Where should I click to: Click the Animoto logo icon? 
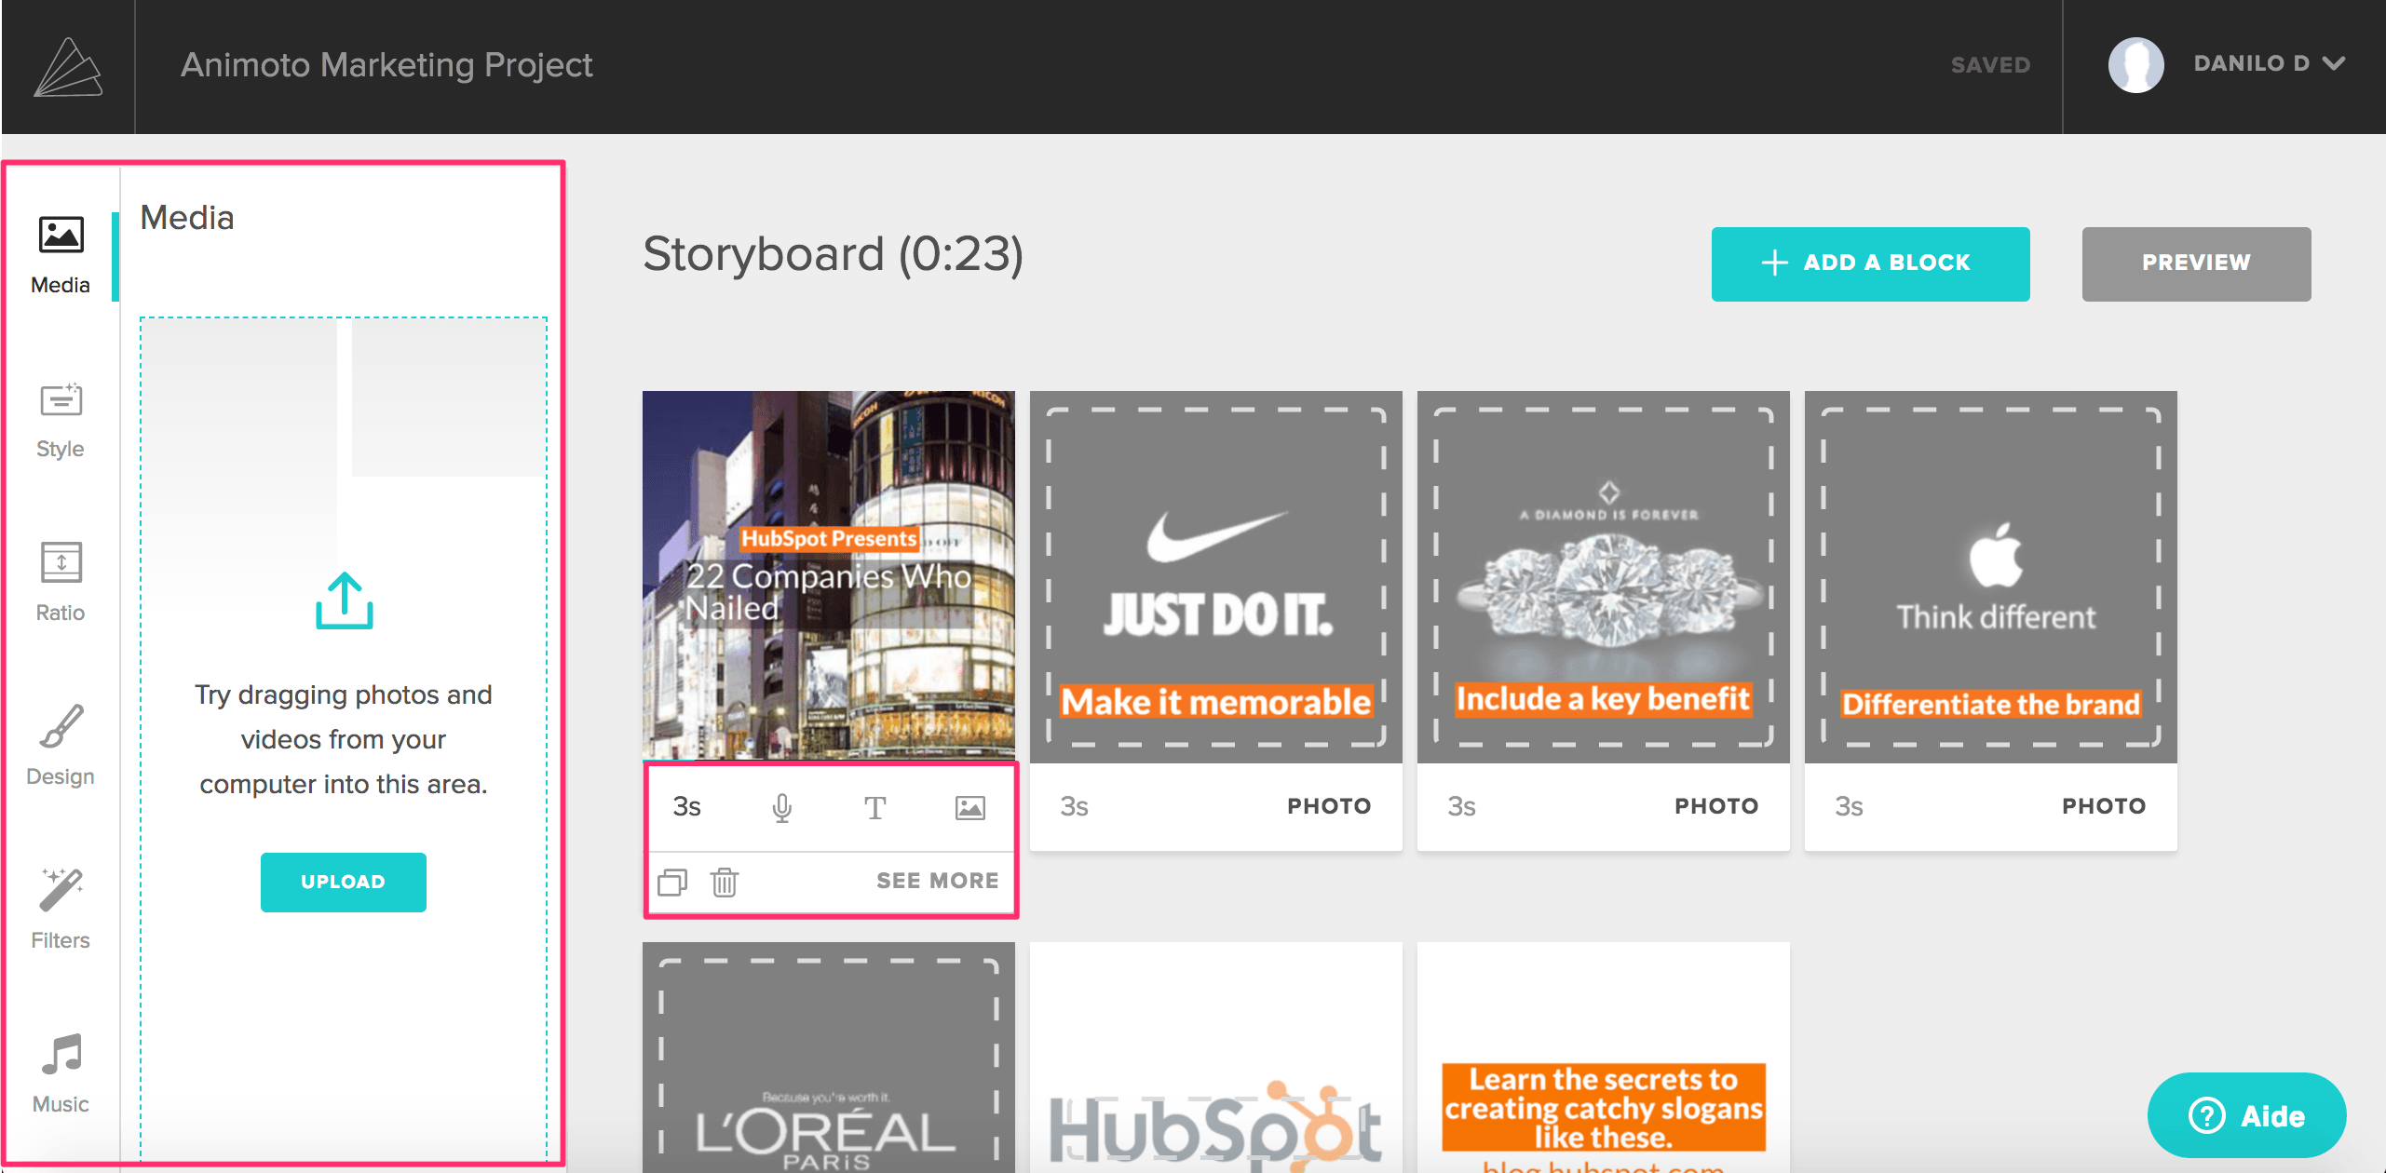[68, 67]
